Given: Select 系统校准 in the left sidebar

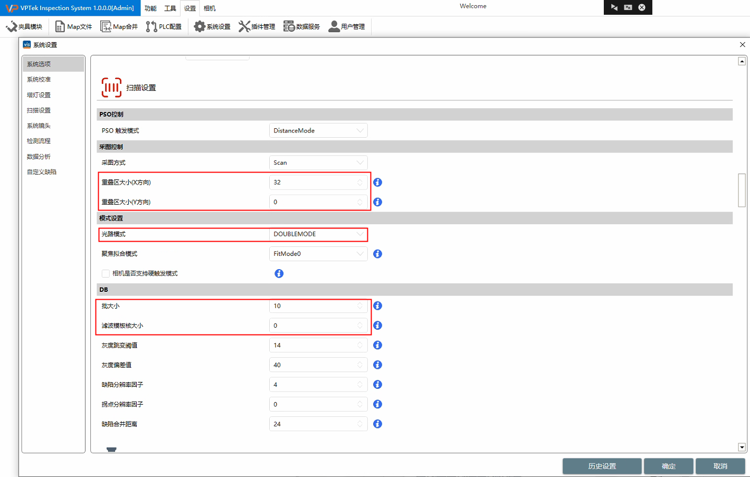Looking at the screenshot, I should click(39, 80).
